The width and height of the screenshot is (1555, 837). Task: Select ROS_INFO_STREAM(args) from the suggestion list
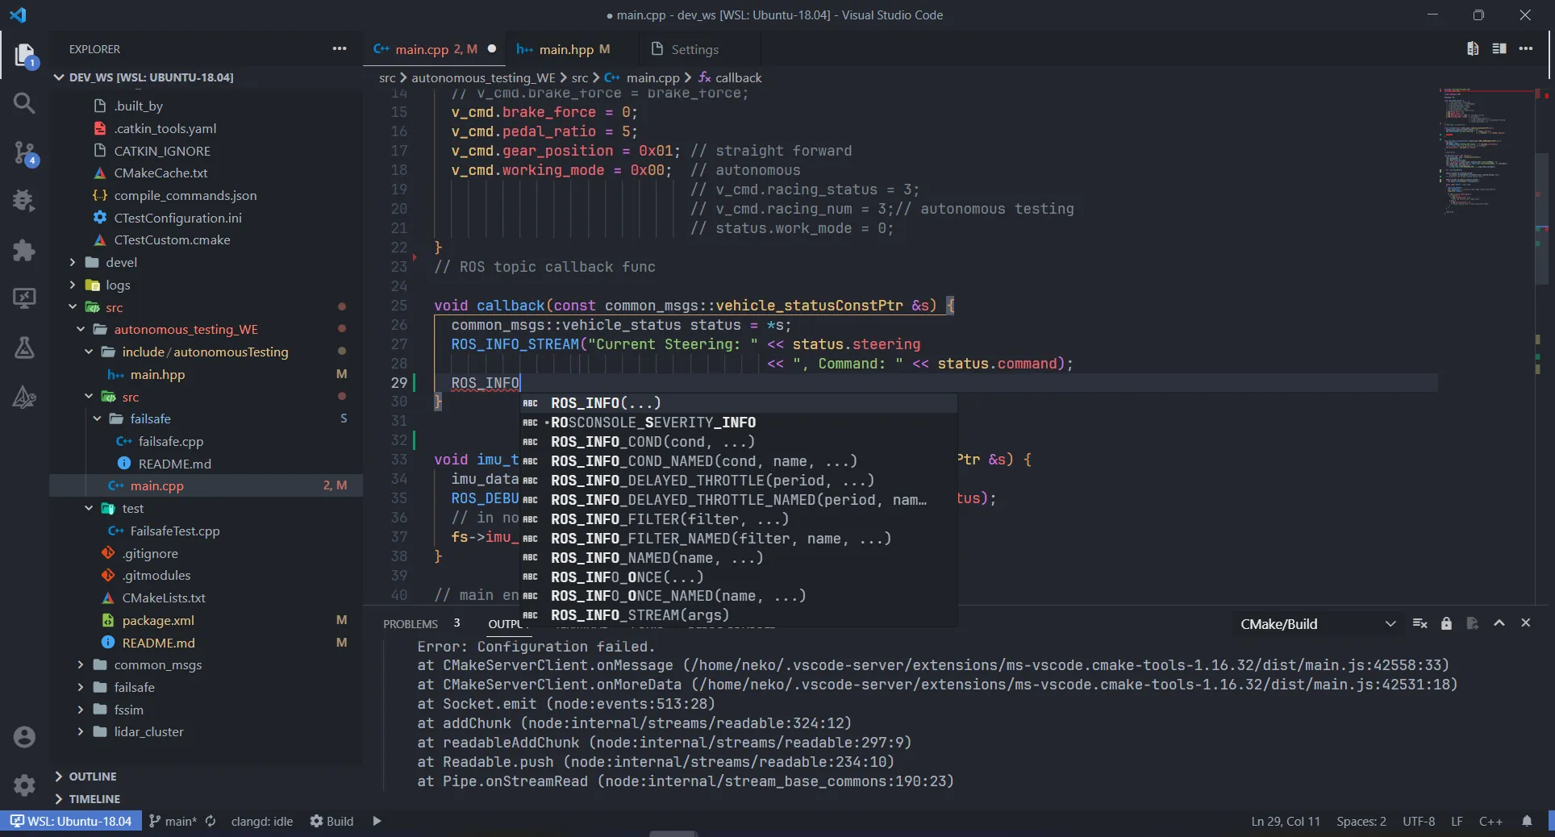(640, 615)
